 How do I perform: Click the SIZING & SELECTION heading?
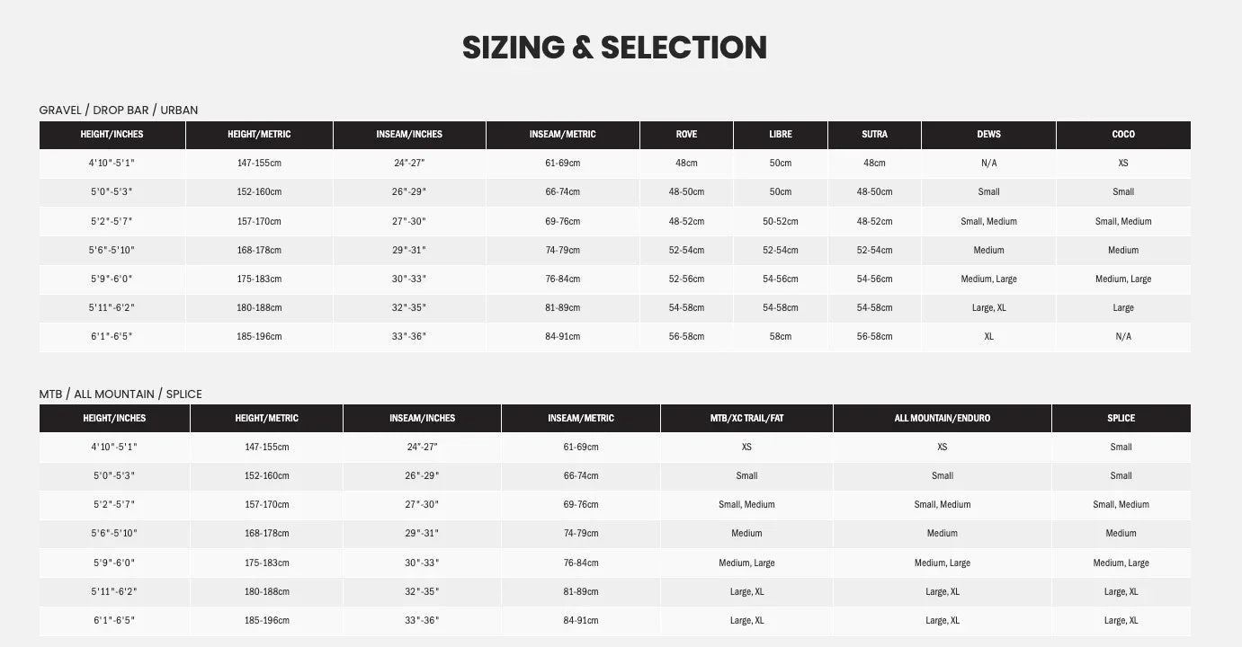(614, 48)
